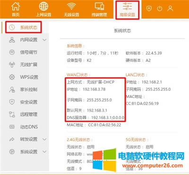Click hardware version A2 value
Screen dimensions: 189x175
(148, 60)
